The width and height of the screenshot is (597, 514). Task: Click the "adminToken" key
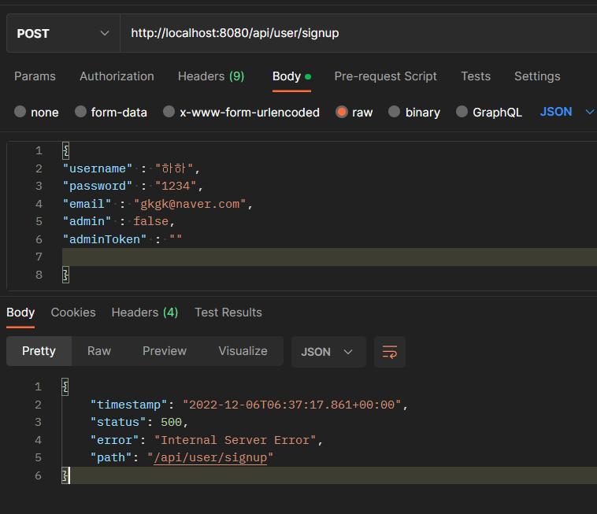coord(105,240)
